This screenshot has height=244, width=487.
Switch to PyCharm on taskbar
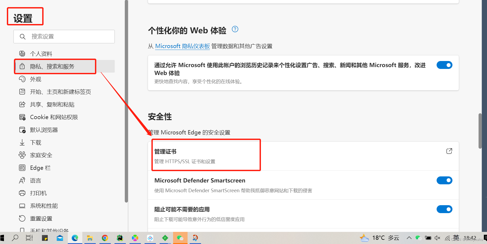(x=120, y=238)
